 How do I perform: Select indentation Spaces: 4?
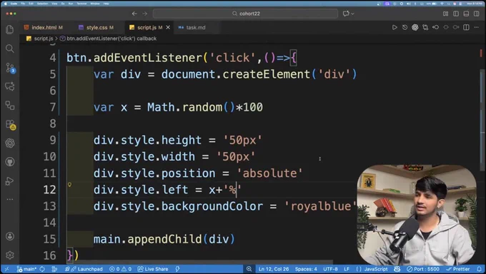(306, 269)
